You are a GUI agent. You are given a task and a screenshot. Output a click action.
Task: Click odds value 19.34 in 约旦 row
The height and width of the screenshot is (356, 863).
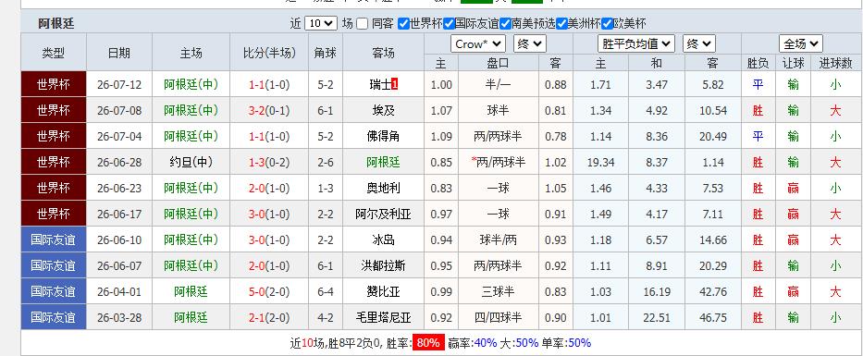[x=600, y=163]
